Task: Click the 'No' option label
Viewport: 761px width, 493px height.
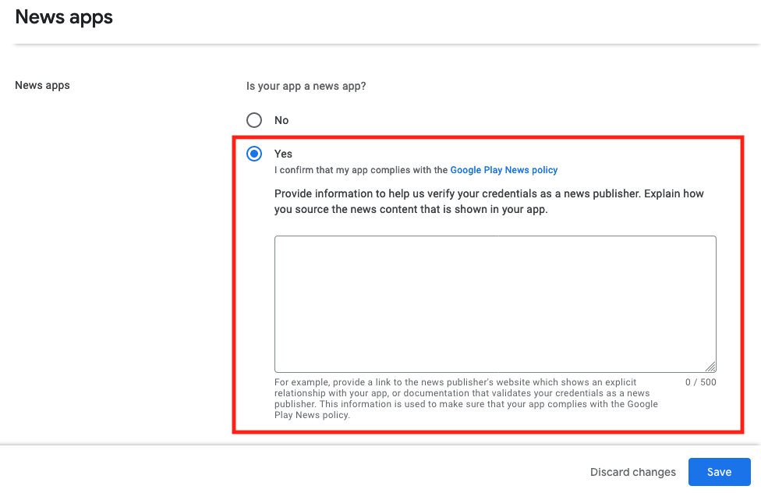Action: point(281,120)
